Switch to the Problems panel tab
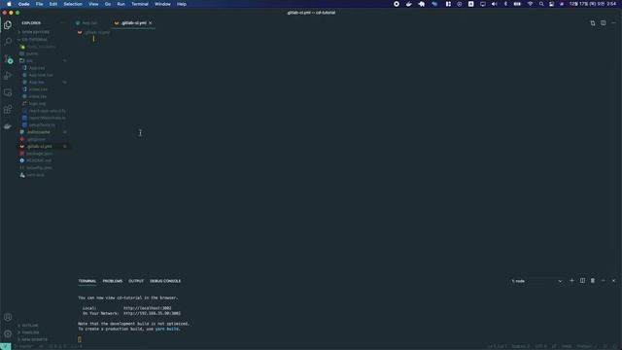The height and width of the screenshot is (350, 622). (113, 281)
